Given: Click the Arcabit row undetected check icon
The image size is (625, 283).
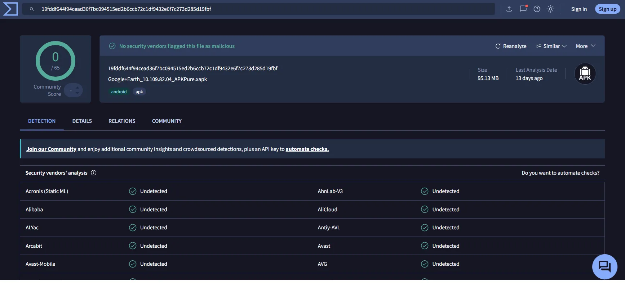Looking at the screenshot, I should pos(133,246).
